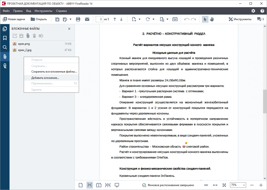This screenshot has height=190, width=267.
Task: Open help with question mark icon
Action: [x=262, y=11]
